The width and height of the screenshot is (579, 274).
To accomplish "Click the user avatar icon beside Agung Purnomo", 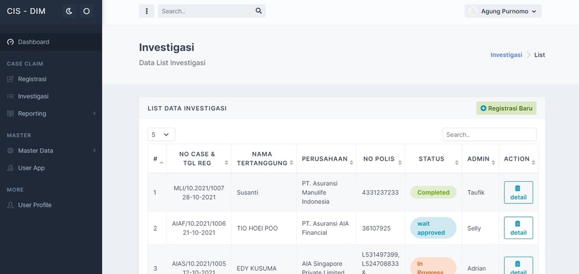I will pos(473,11).
